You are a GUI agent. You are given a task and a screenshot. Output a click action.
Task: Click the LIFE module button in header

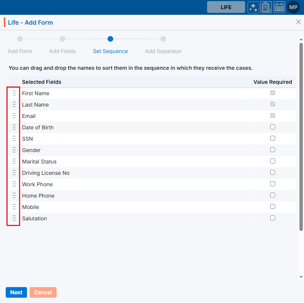click(226, 7)
